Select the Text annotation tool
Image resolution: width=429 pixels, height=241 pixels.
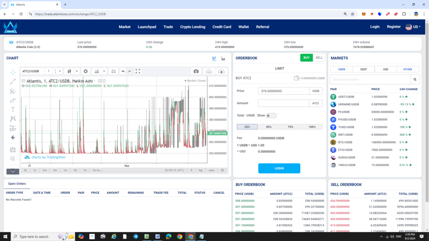13,110
